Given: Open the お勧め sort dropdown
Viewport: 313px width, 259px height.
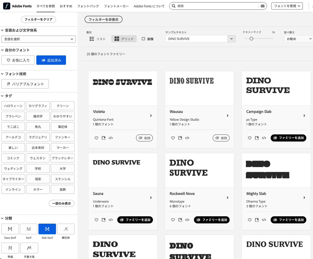Looking at the screenshot, I should pyautogui.click(x=298, y=39).
